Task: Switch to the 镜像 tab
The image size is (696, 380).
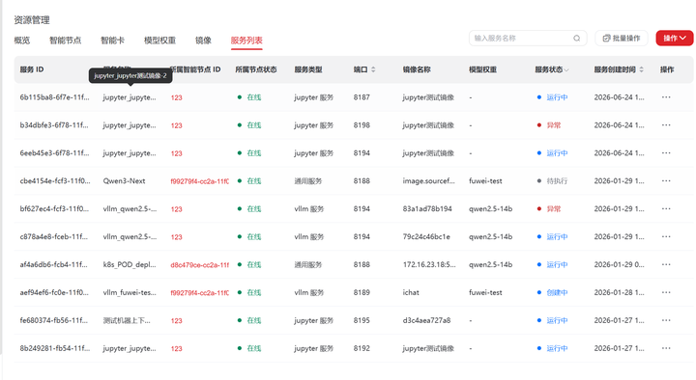Action: click(x=203, y=41)
